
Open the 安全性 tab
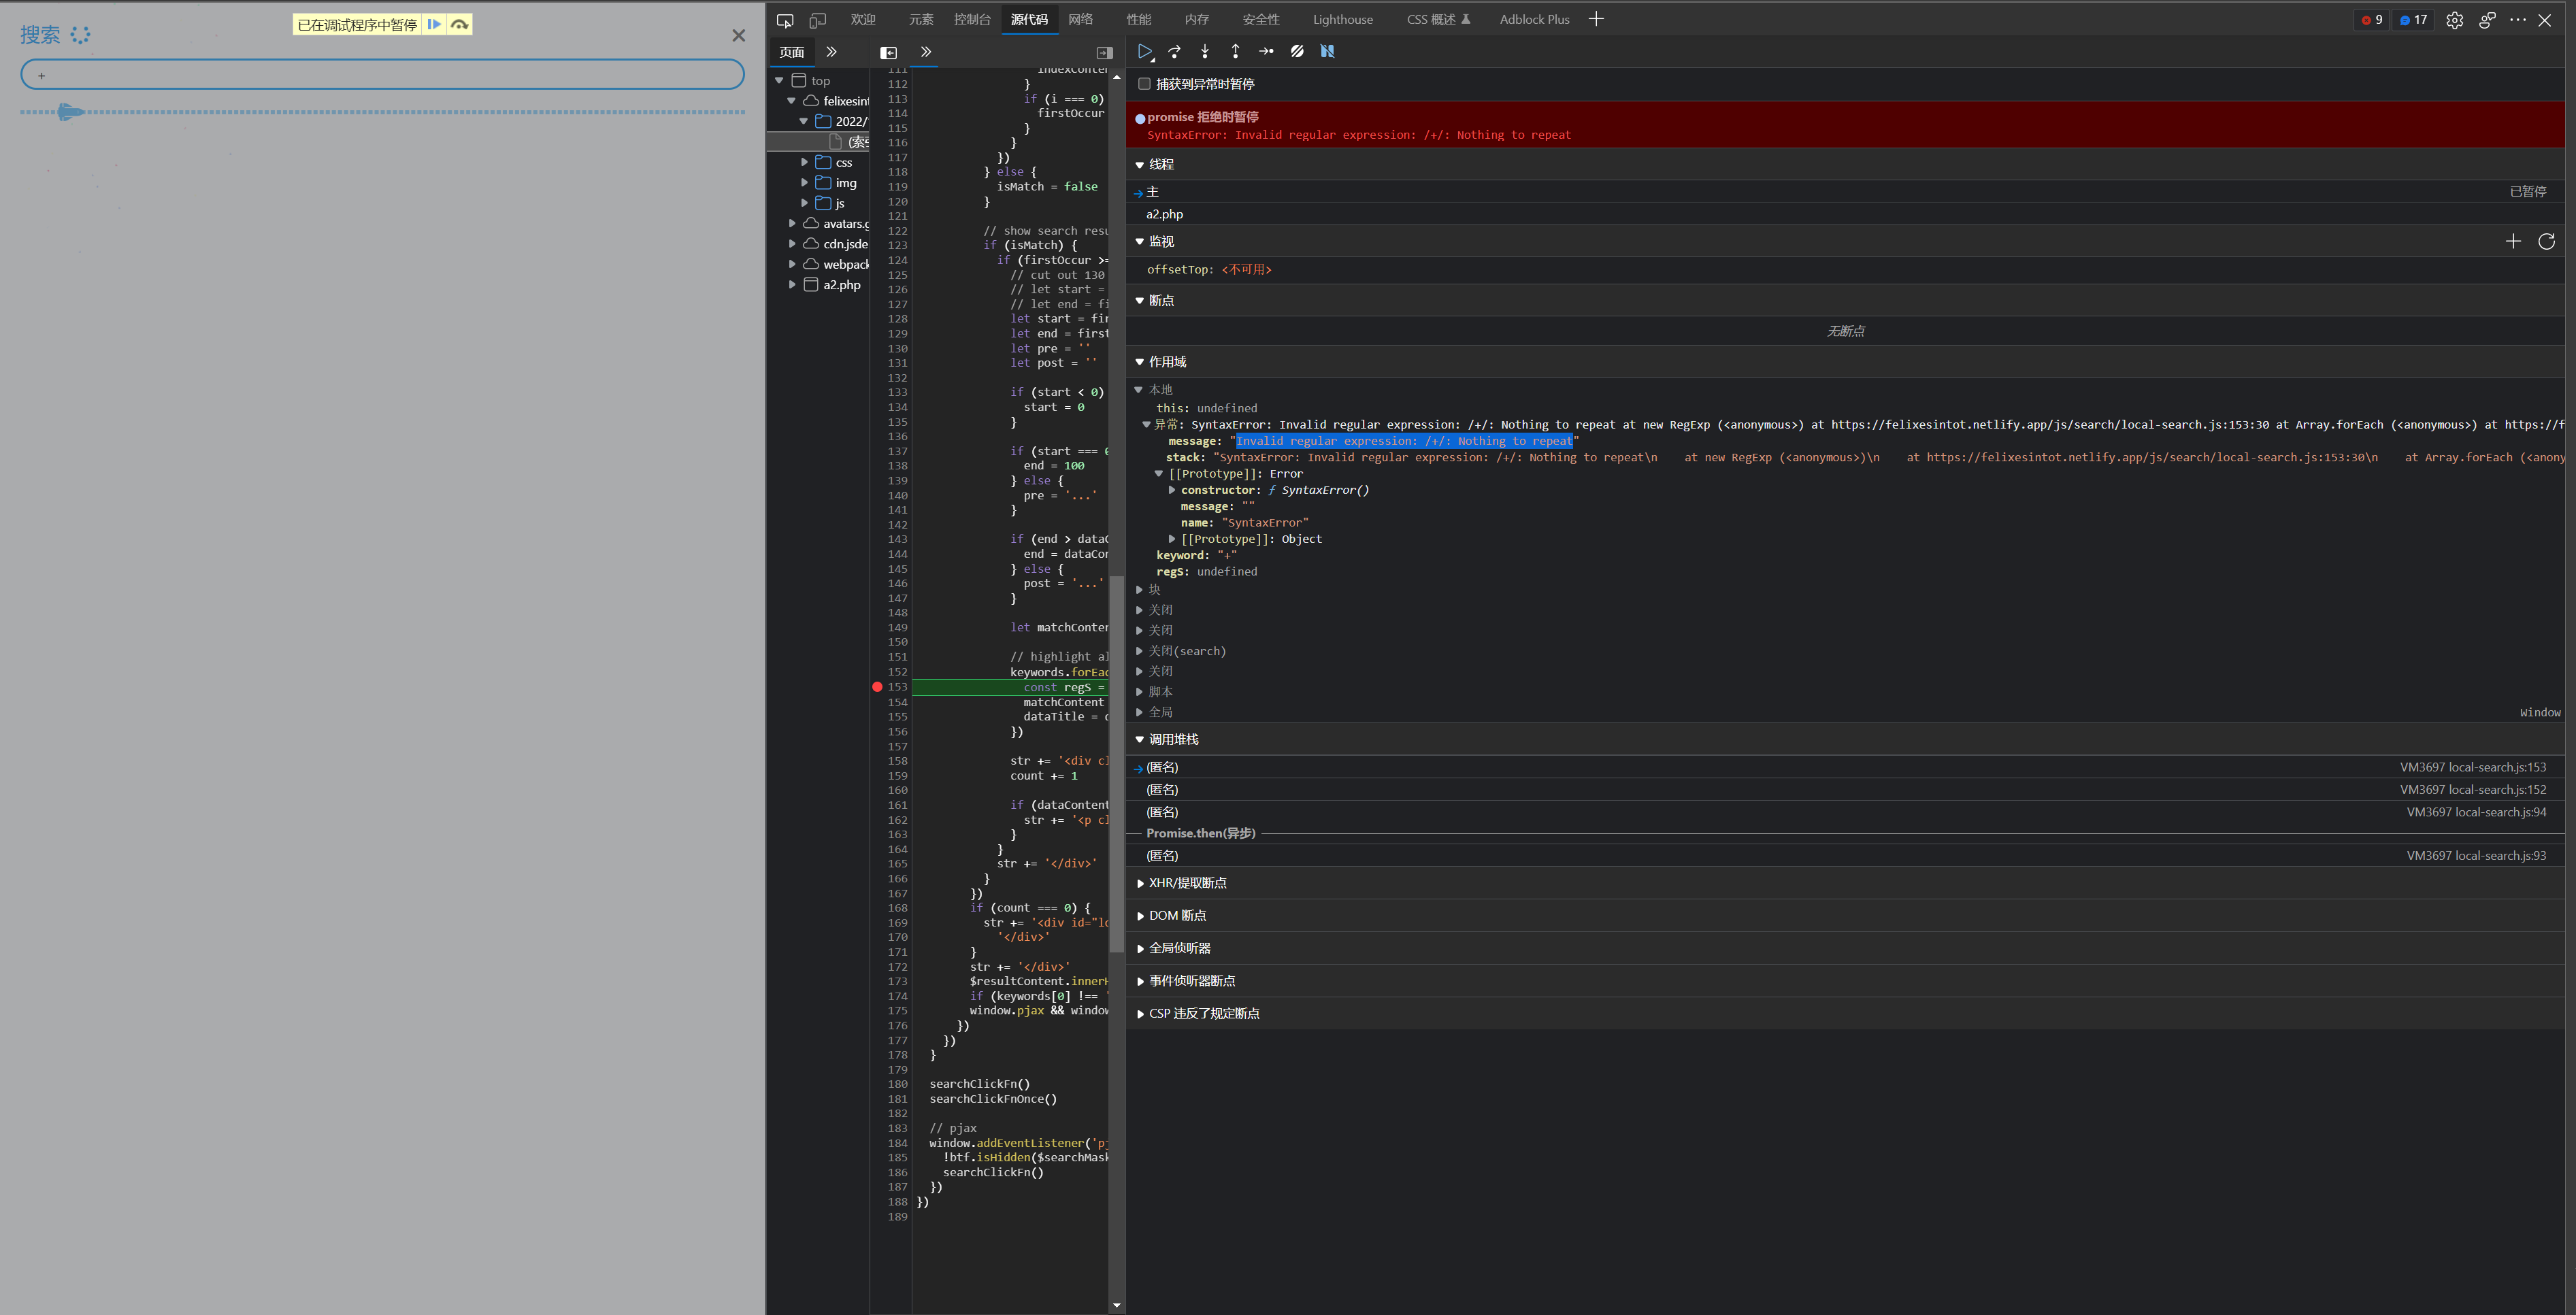pyautogui.click(x=1260, y=20)
